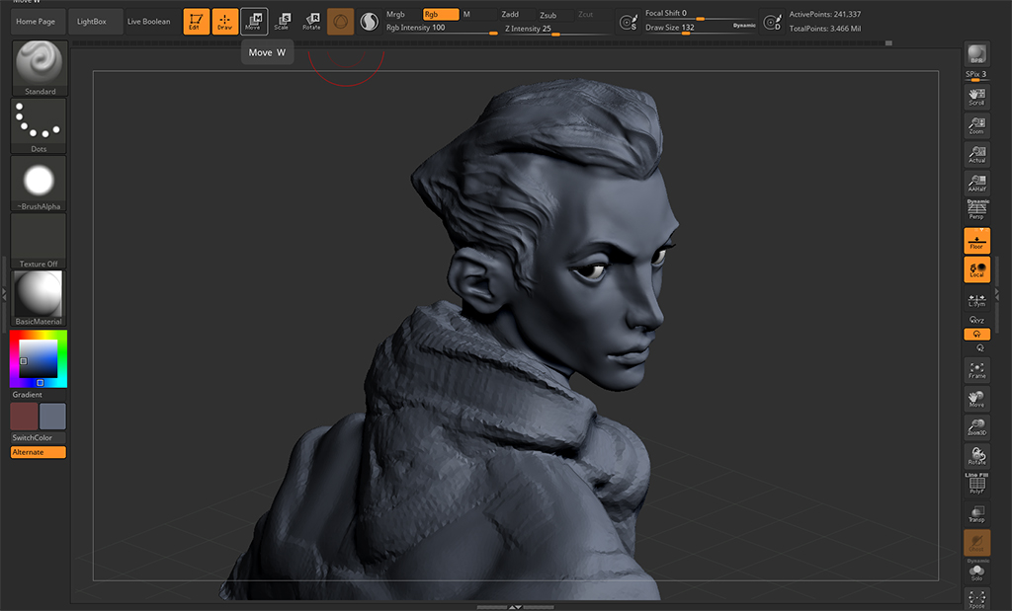The width and height of the screenshot is (1012, 611).
Task: Adjust the Focal Shift slider
Action: (700, 14)
